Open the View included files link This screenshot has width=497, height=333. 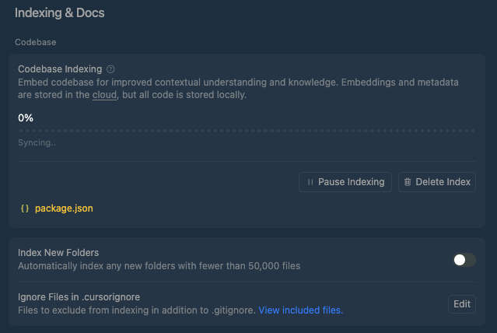(x=301, y=310)
